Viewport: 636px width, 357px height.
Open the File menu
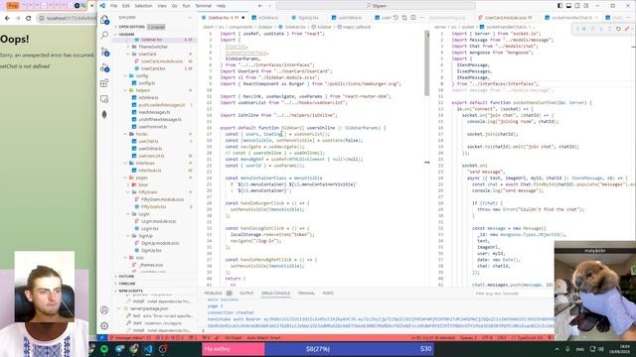[x=113, y=6]
